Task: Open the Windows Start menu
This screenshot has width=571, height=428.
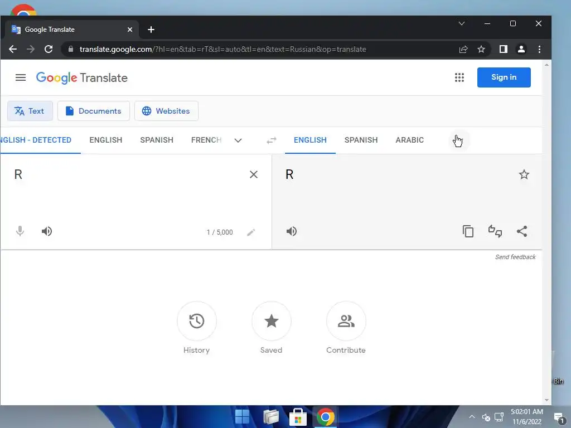Action: click(x=242, y=417)
